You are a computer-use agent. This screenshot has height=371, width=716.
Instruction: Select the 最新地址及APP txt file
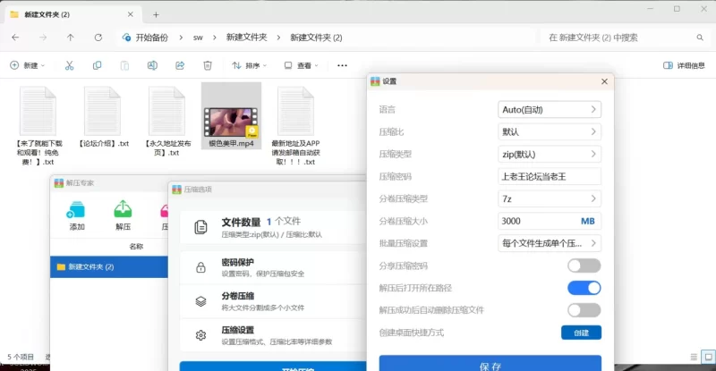pos(296,125)
